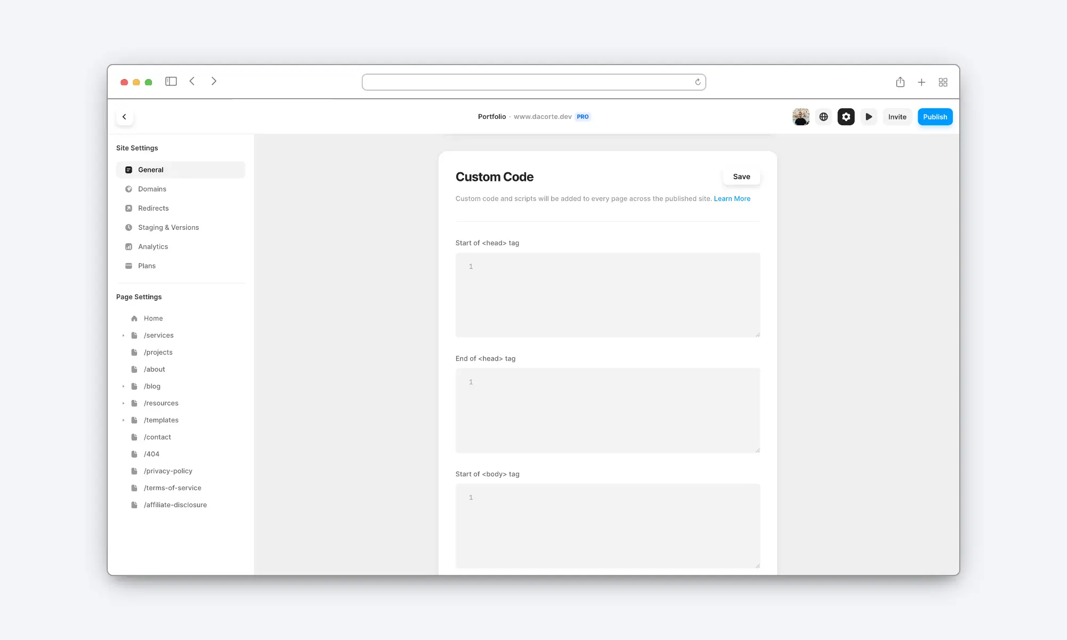Image resolution: width=1067 pixels, height=640 pixels.
Task: Click the back arrow navigation icon
Action: pyautogui.click(x=124, y=117)
